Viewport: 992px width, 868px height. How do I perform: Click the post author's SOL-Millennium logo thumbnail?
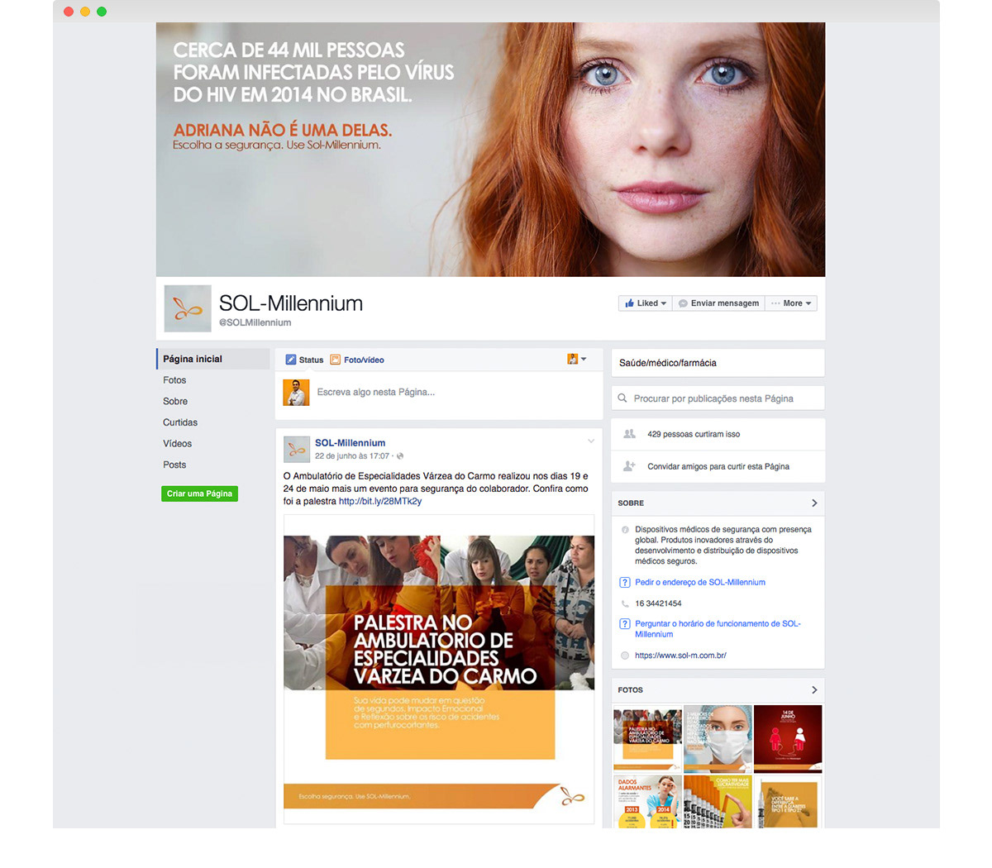pyautogui.click(x=296, y=449)
